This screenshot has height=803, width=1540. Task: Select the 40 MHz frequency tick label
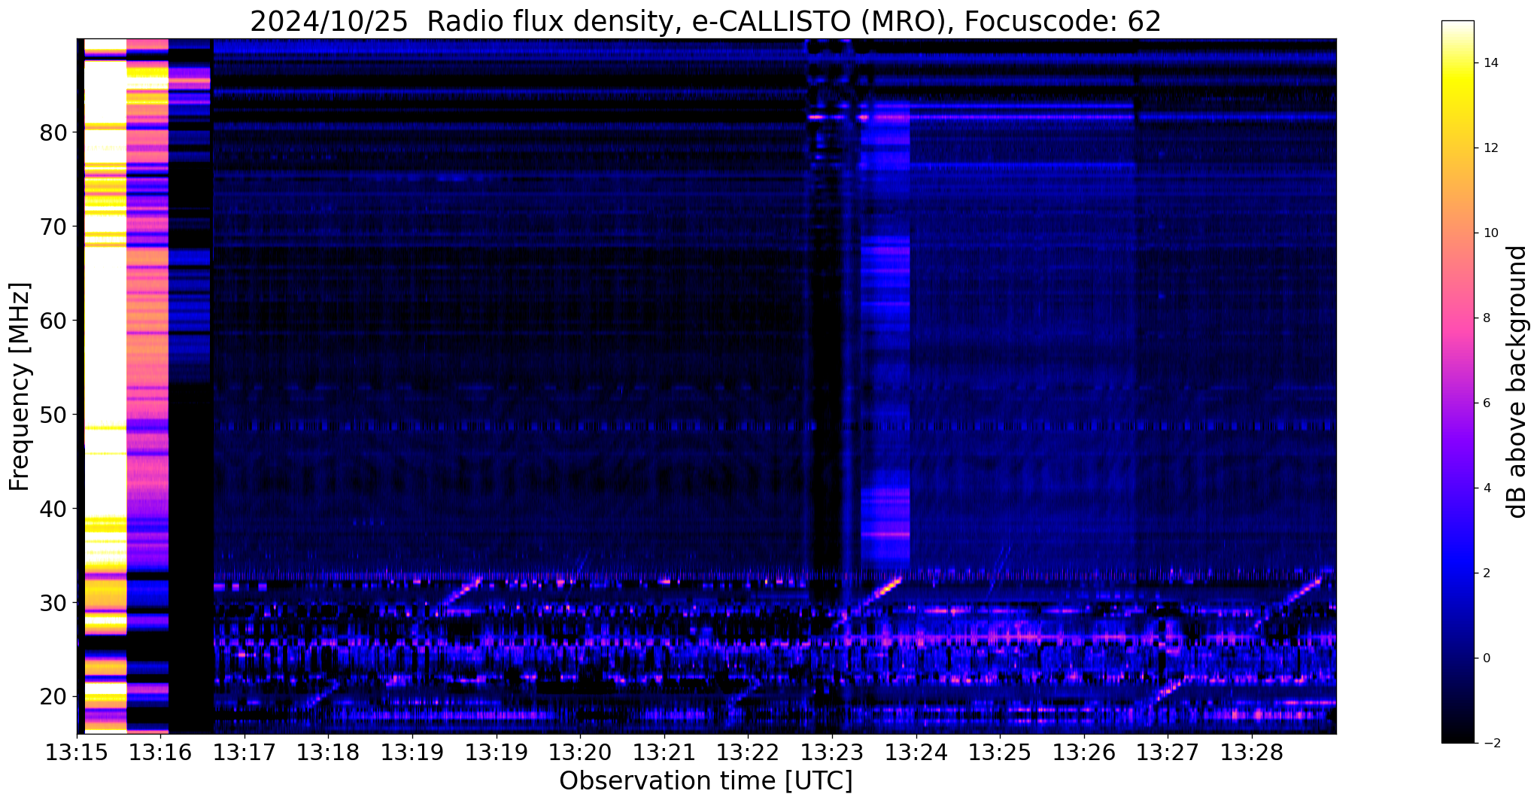(x=53, y=509)
